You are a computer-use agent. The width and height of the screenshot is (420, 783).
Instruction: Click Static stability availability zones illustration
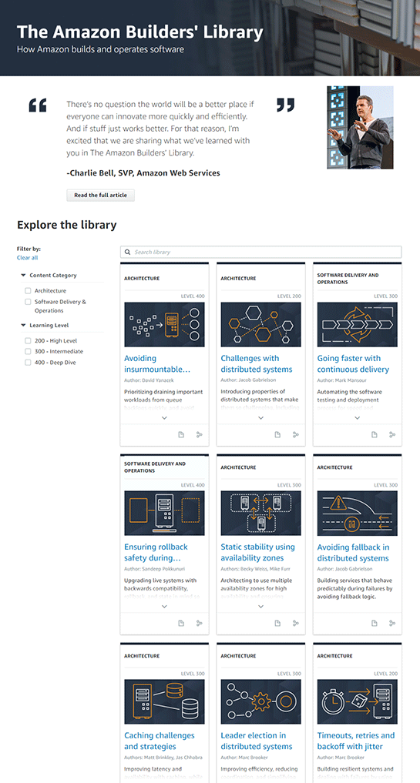click(x=260, y=513)
